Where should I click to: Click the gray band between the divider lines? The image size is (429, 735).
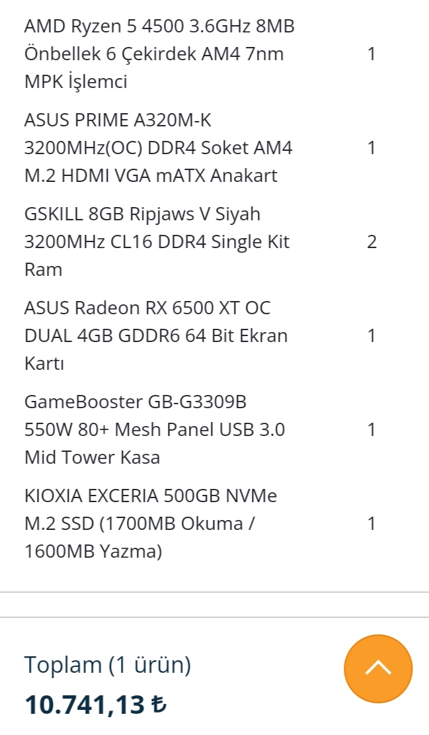214,605
